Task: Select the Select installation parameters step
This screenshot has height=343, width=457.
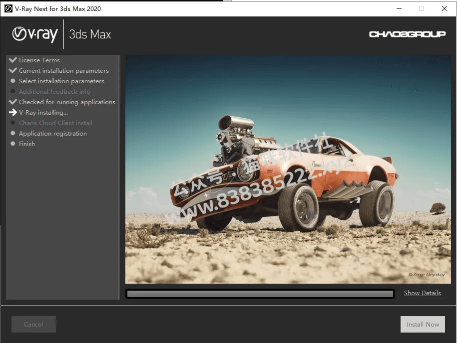Action: (x=61, y=81)
